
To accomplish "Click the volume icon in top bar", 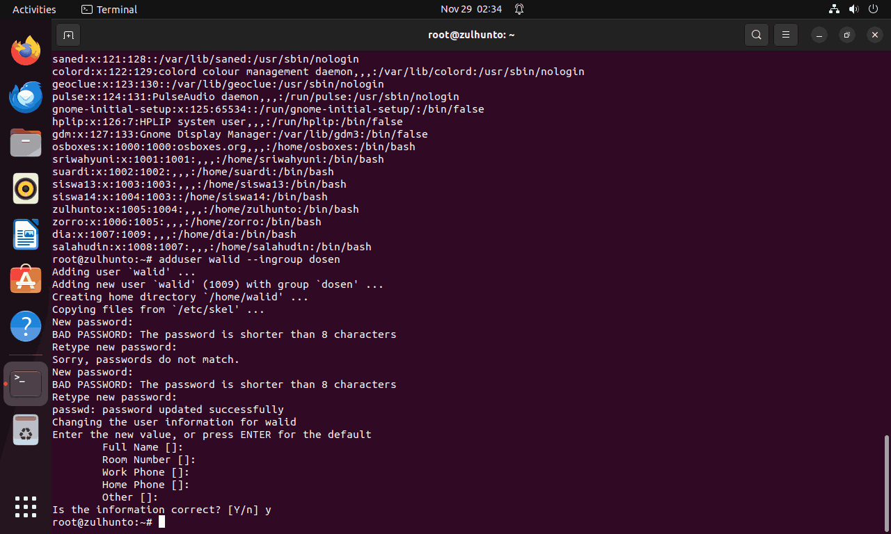I will pos(854,9).
